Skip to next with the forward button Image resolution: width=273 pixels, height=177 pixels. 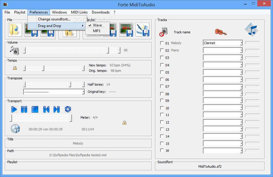(57, 109)
